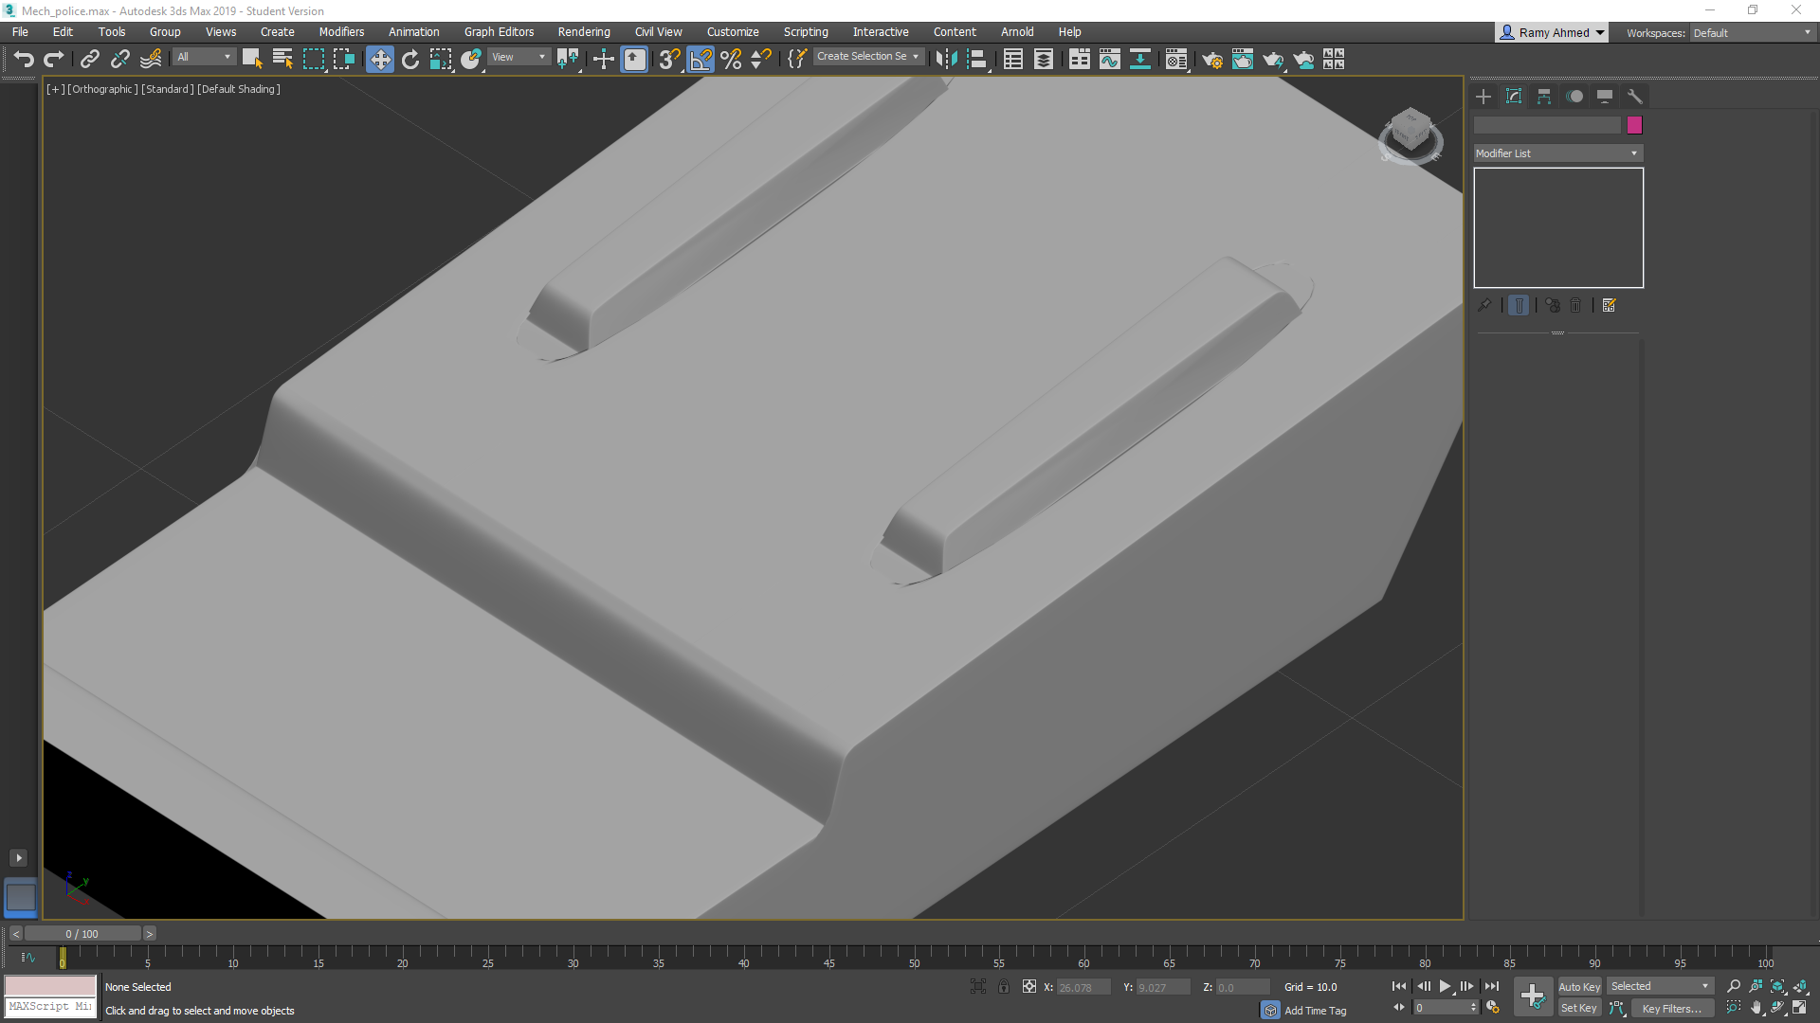Select the Select and Move tool
The width and height of the screenshot is (1820, 1023).
pyautogui.click(x=380, y=59)
